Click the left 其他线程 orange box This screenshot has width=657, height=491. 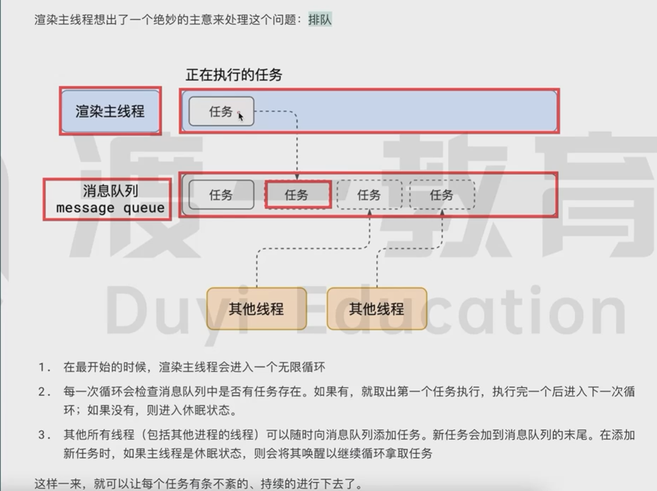tap(256, 309)
